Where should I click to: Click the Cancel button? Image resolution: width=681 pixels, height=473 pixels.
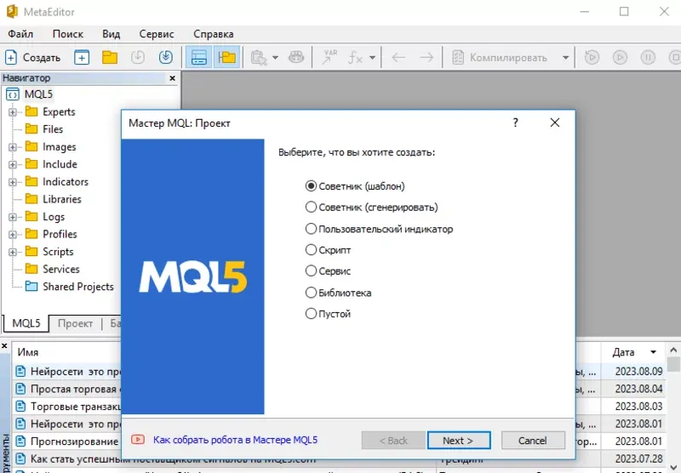coord(533,441)
